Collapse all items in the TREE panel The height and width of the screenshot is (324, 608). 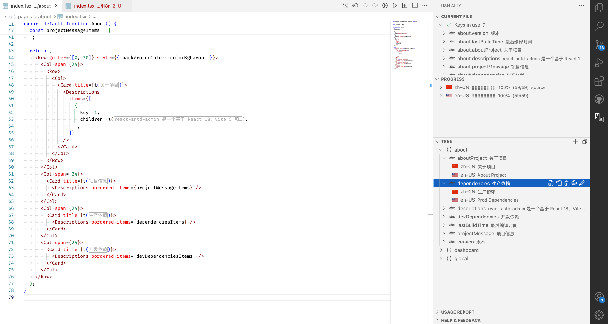(585, 141)
